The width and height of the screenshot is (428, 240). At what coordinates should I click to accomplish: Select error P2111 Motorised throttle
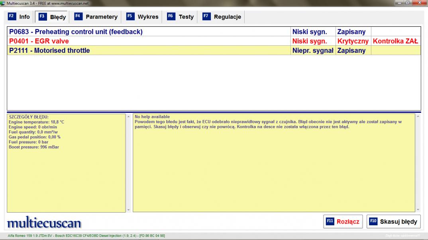214,50
